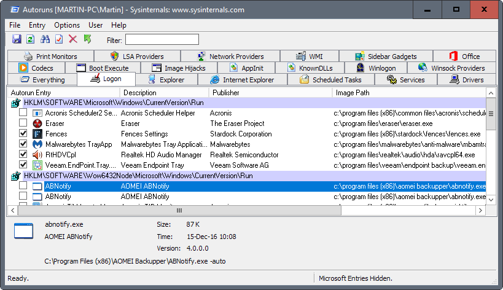Sort by Autorun Entry column header
Screen dimensions: 503x290
[63, 93]
